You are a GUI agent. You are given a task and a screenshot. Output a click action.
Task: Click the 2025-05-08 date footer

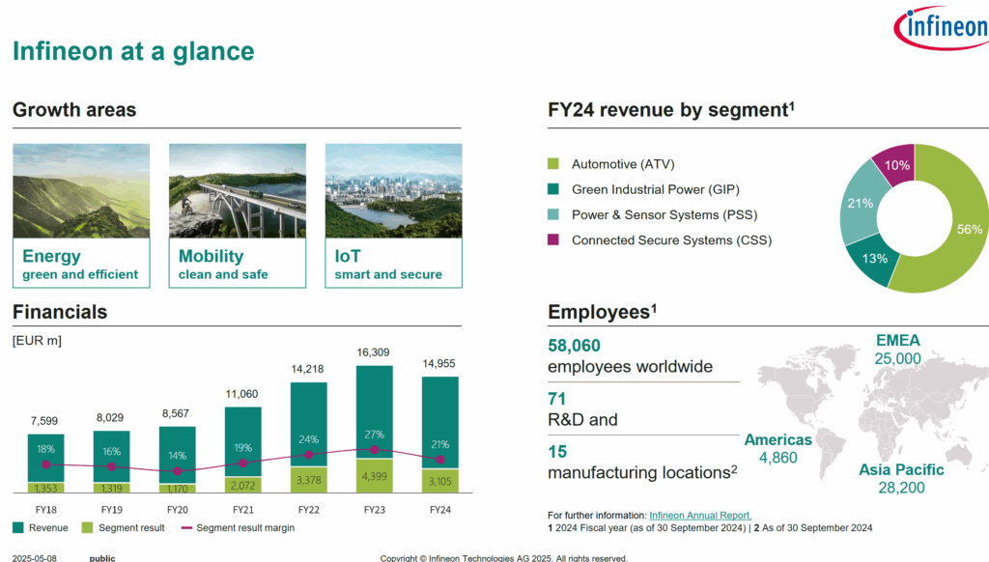coord(34,557)
